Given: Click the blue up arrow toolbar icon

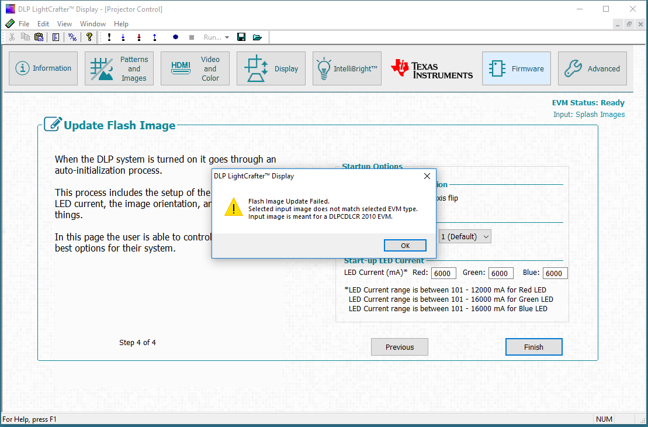Looking at the screenshot, I should click(x=155, y=37).
